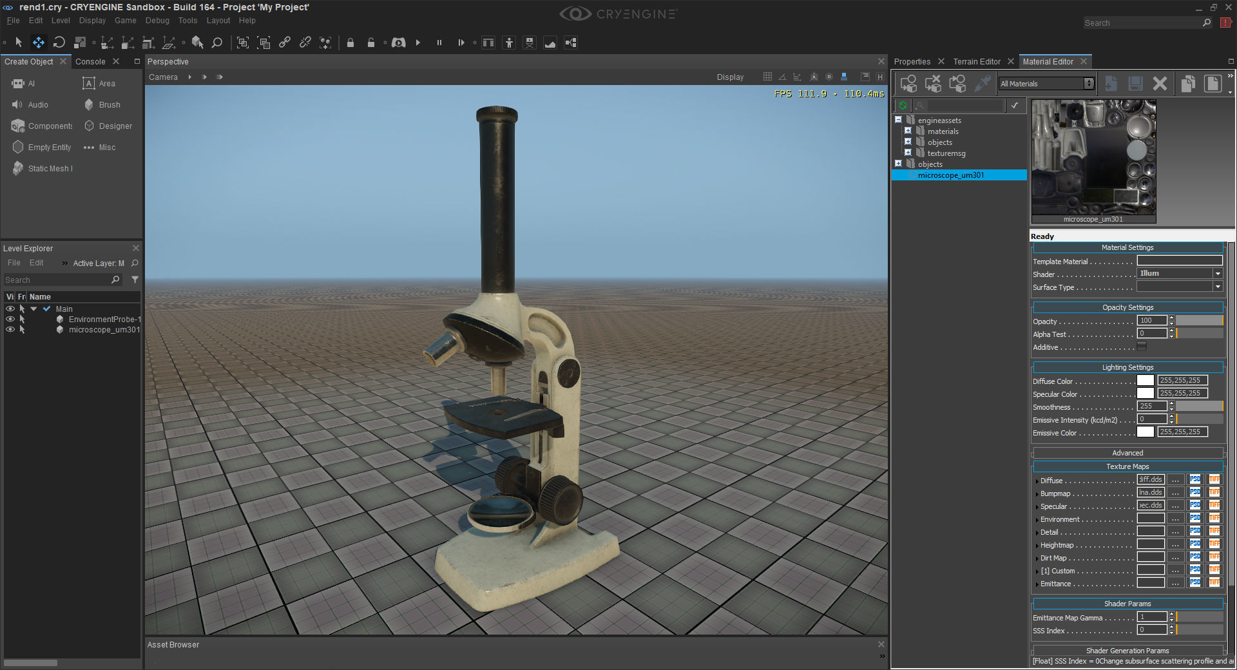This screenshot has width=1237, height=670.
Task: Expand the materials folder node
Action: [908, 131]
